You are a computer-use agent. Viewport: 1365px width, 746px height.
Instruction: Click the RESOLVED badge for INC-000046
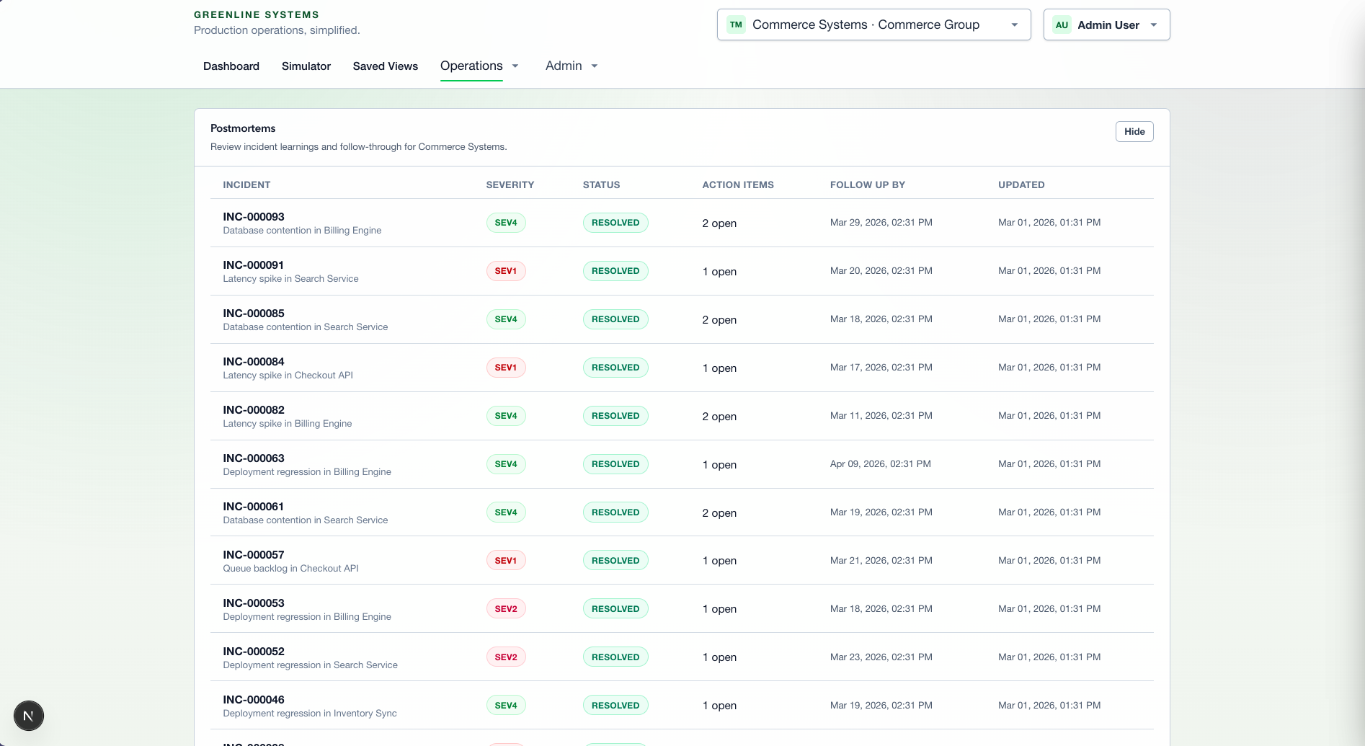click(x=615, y=706)
